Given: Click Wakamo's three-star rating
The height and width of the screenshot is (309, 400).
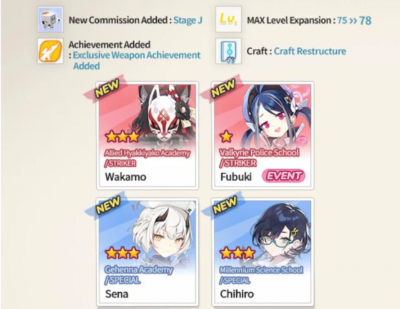Looking at the screenshot, I should click(x=122, y=137).
